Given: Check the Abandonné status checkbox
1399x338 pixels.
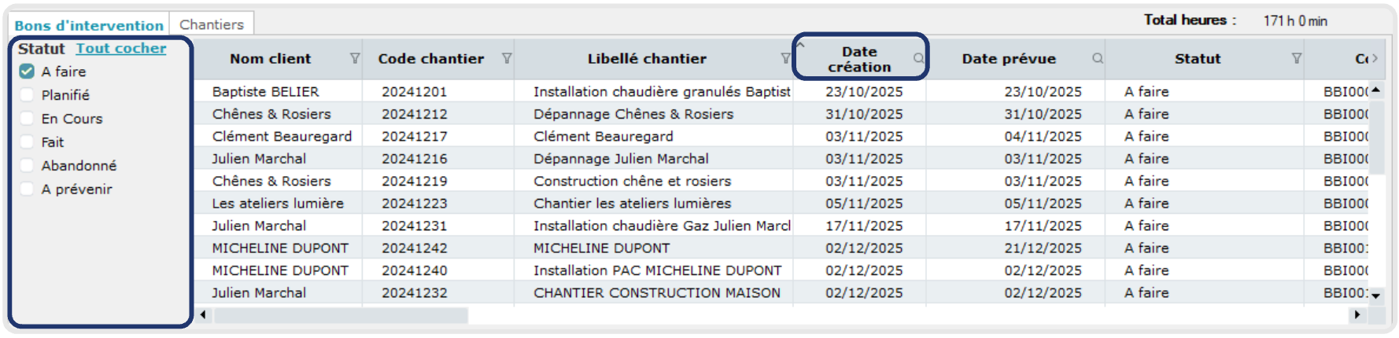Looking at the screenshot, I should [x=27, y=166].
